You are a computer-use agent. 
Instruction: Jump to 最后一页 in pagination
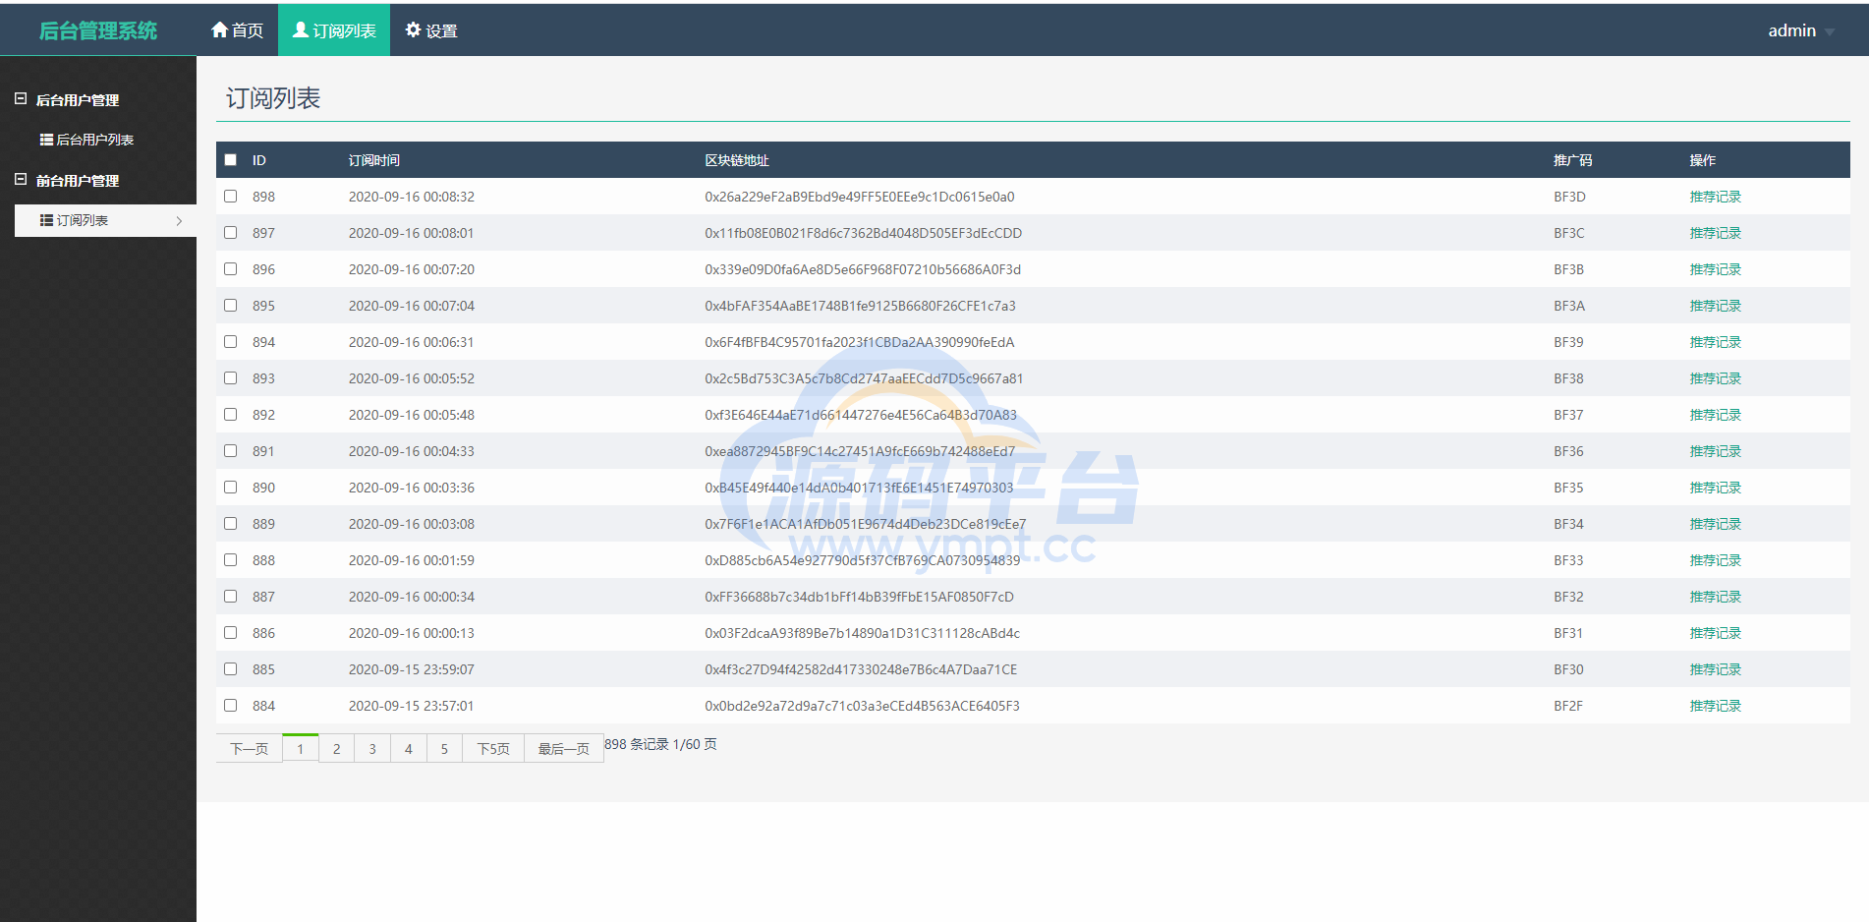coord(563,748)
